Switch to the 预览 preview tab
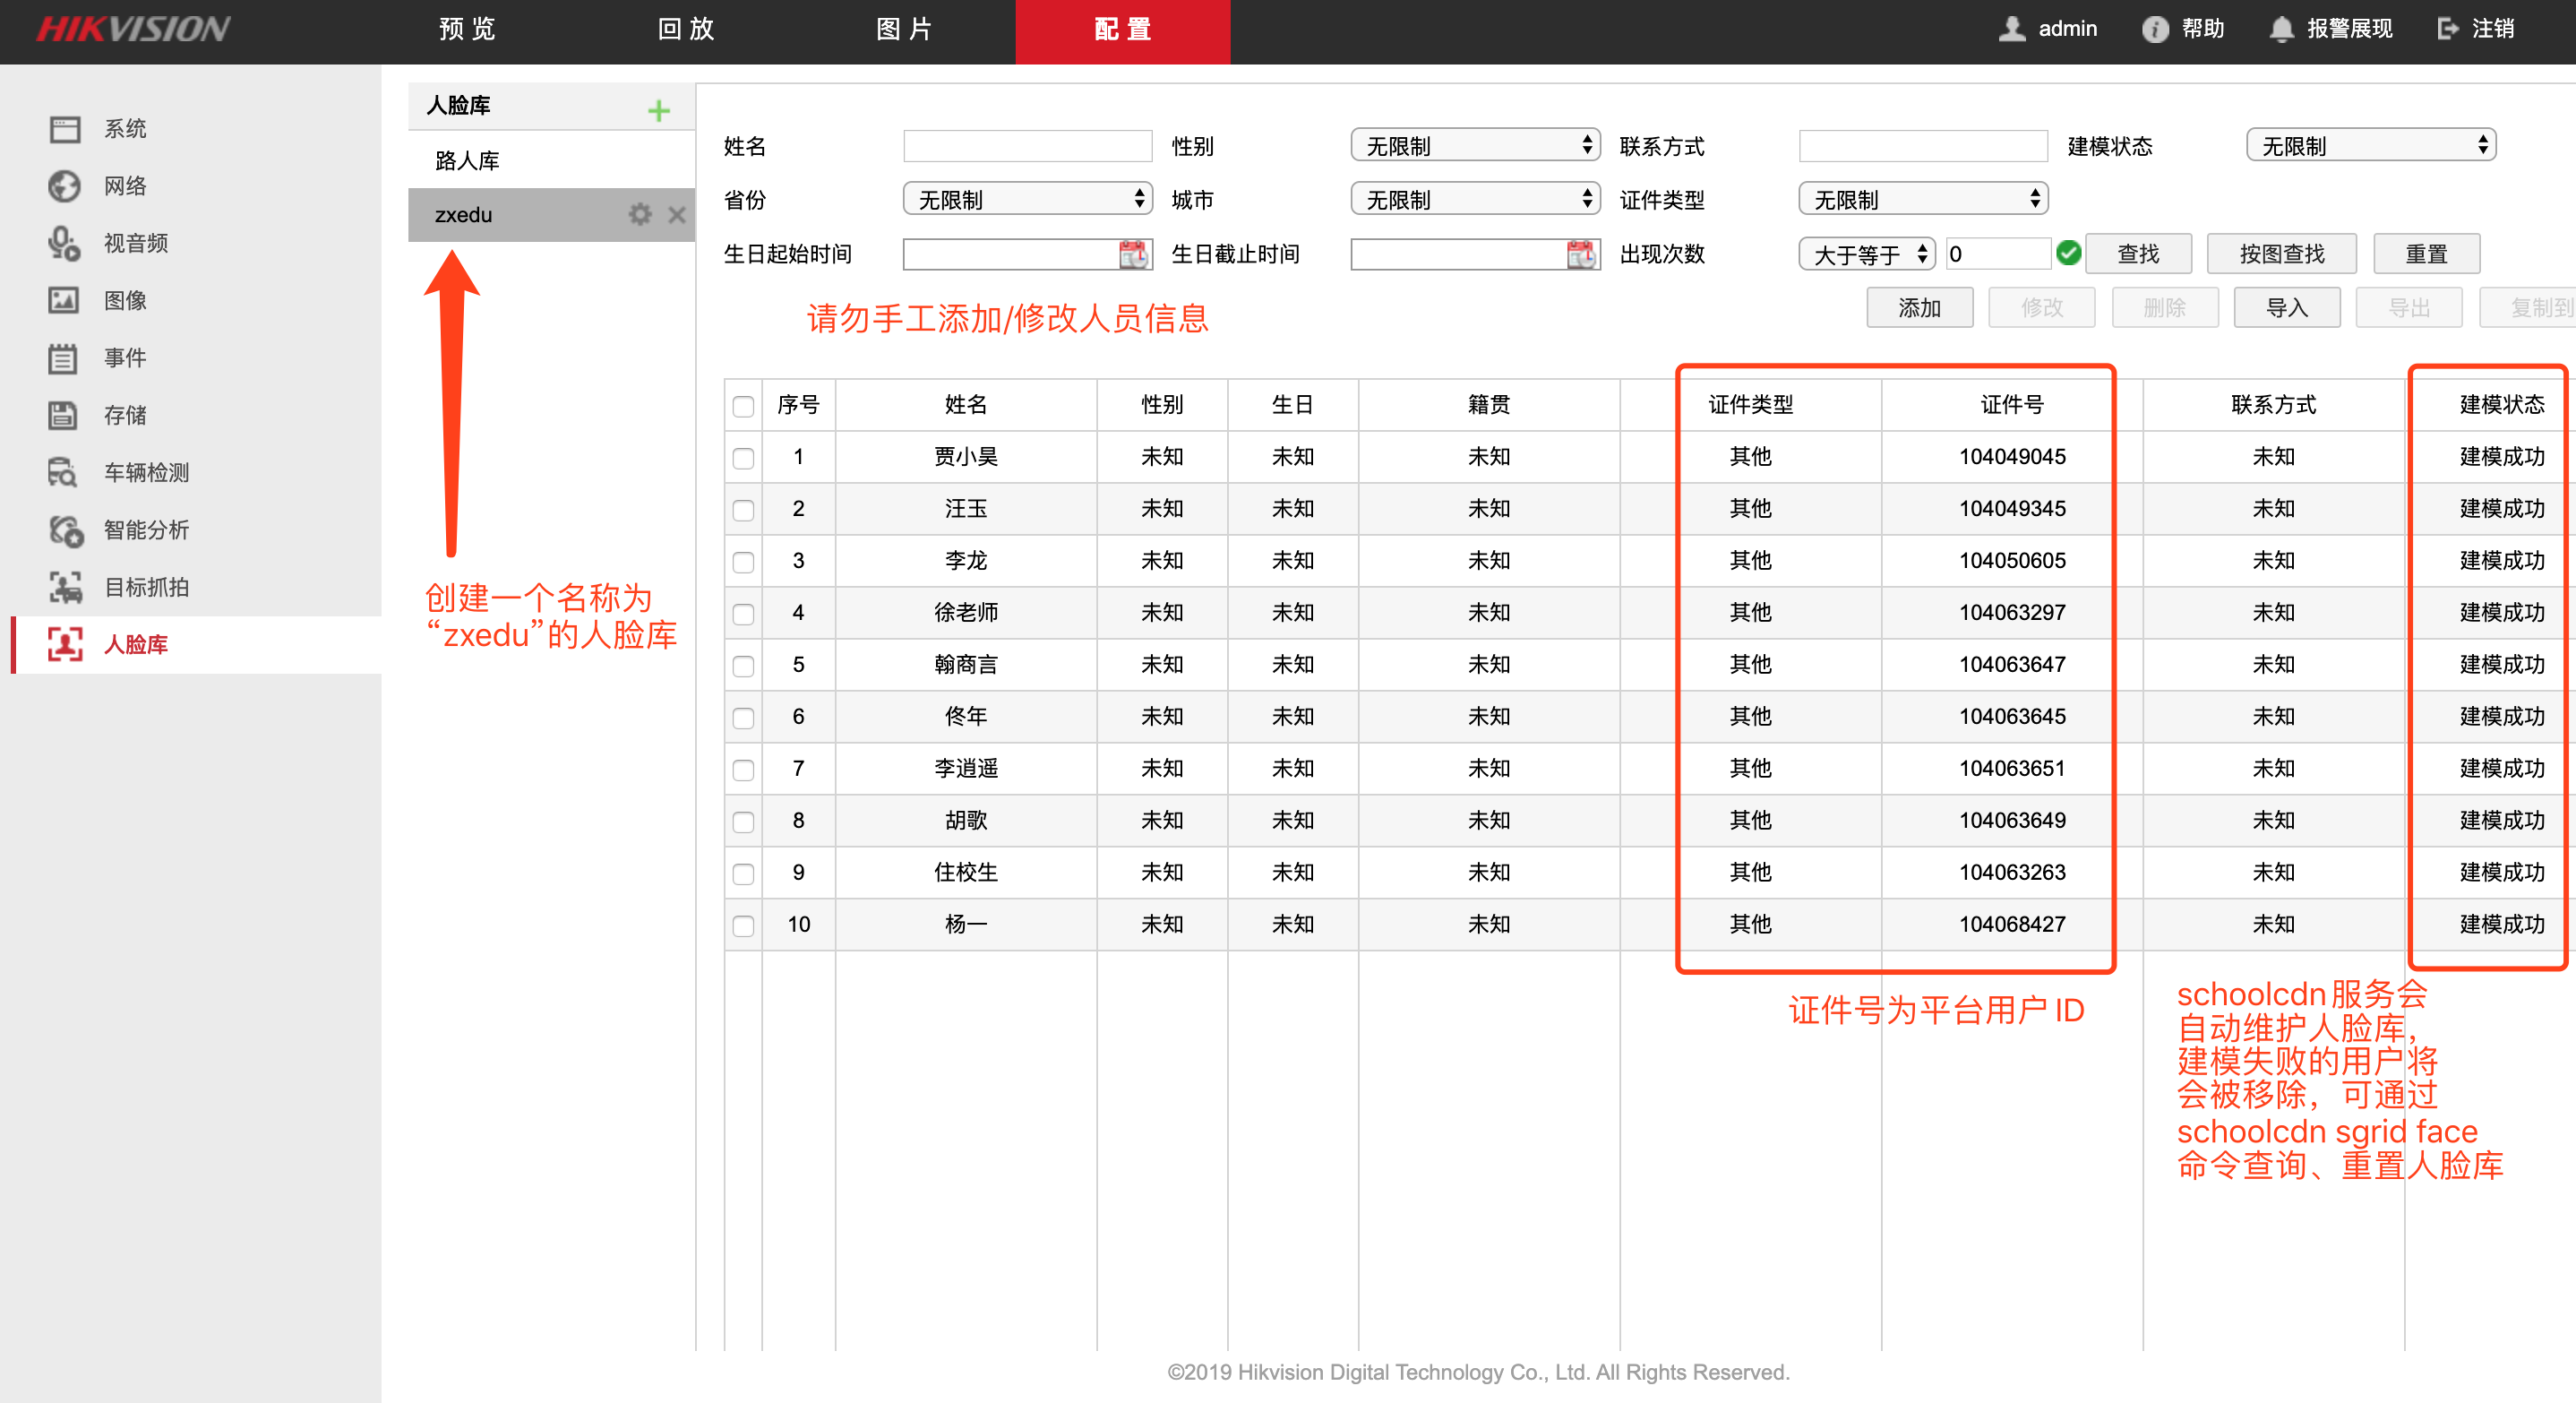 point(467,29)
